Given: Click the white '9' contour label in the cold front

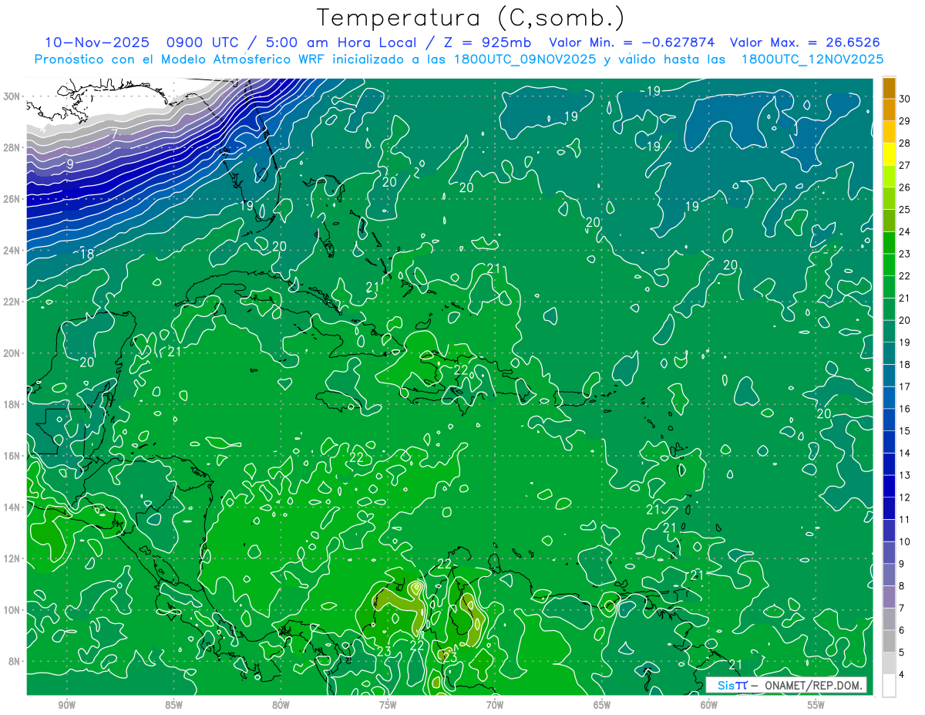Looking at the screenshot, I should coord(69,164).
